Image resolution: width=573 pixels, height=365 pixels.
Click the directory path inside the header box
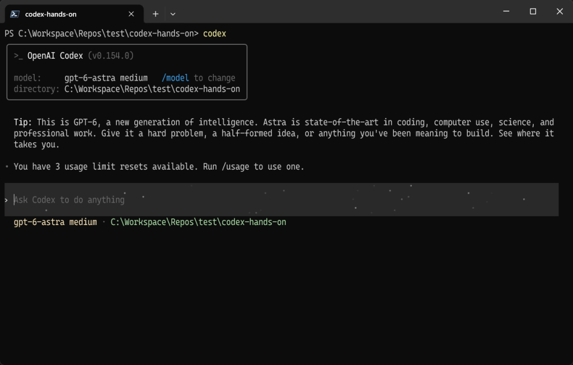pos(152,89)
